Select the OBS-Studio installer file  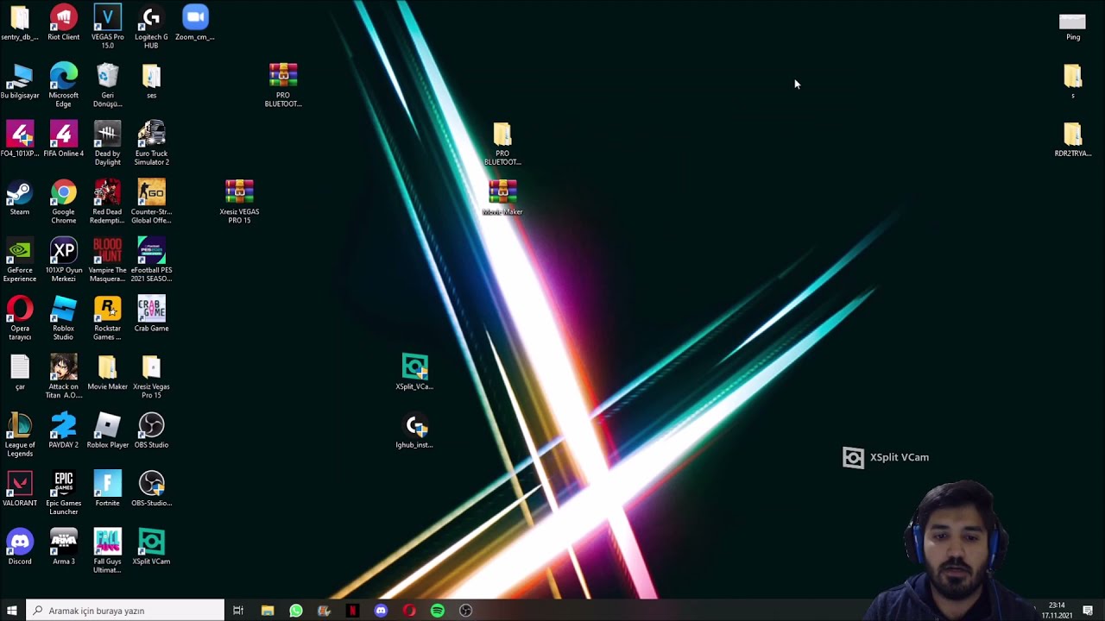[x=151, y=489]
